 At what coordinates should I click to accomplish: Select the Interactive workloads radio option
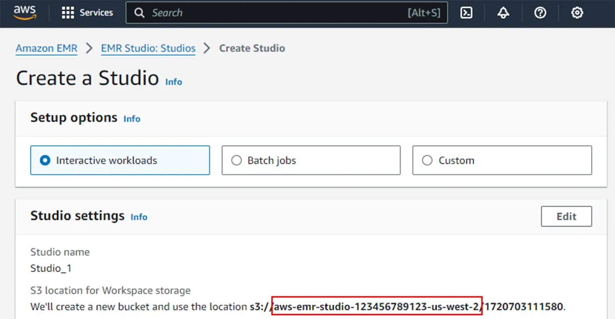[120, 160]
